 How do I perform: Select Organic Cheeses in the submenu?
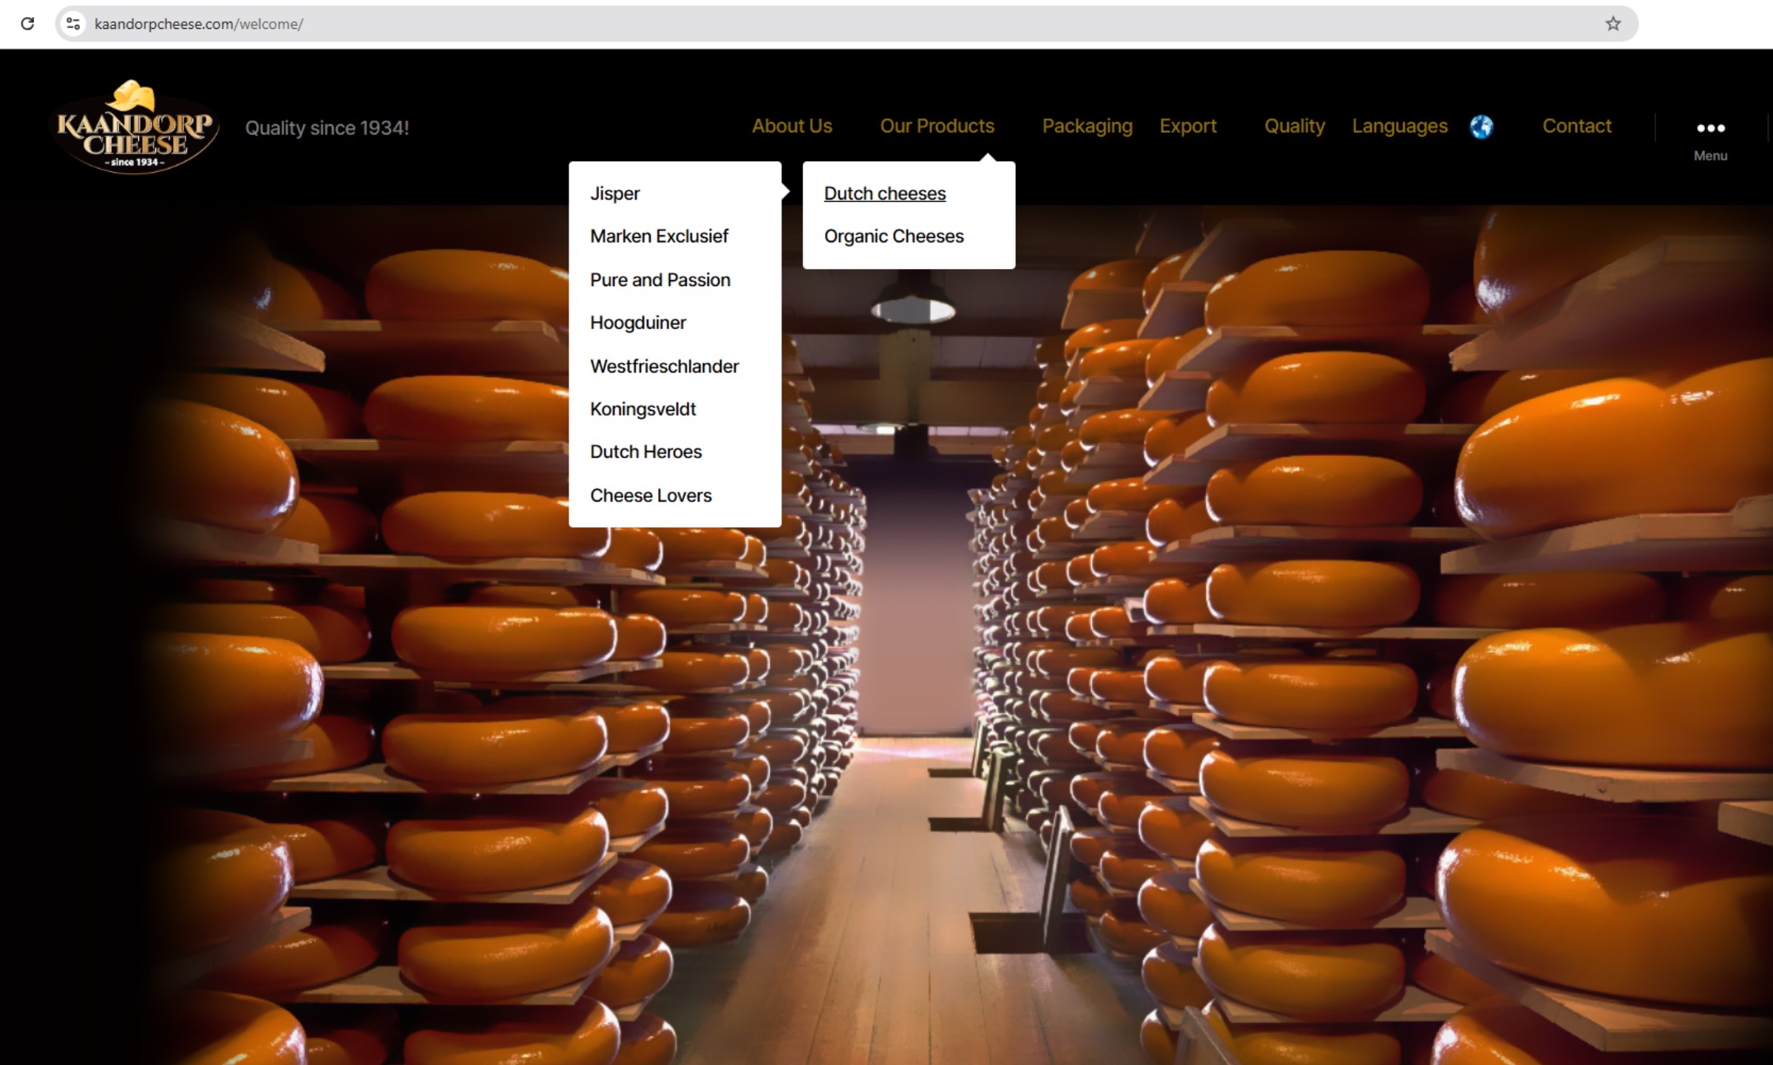coord(894,237)
